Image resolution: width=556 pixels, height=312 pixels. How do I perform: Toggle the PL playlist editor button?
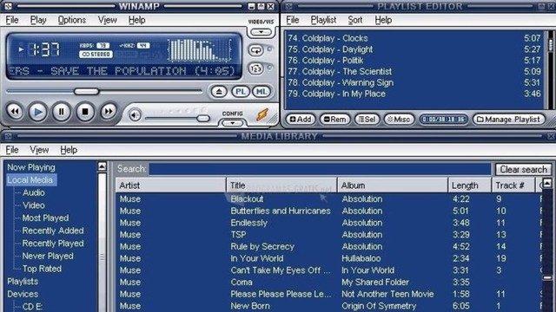(241, 92)
